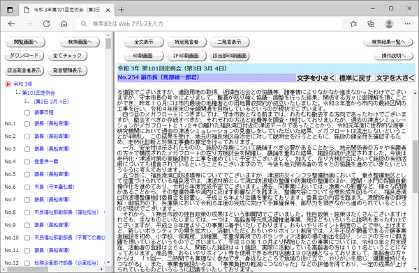The image size is (419, 273).
Task: Increase text size with 文字を大きく
Action: point(395,78)
